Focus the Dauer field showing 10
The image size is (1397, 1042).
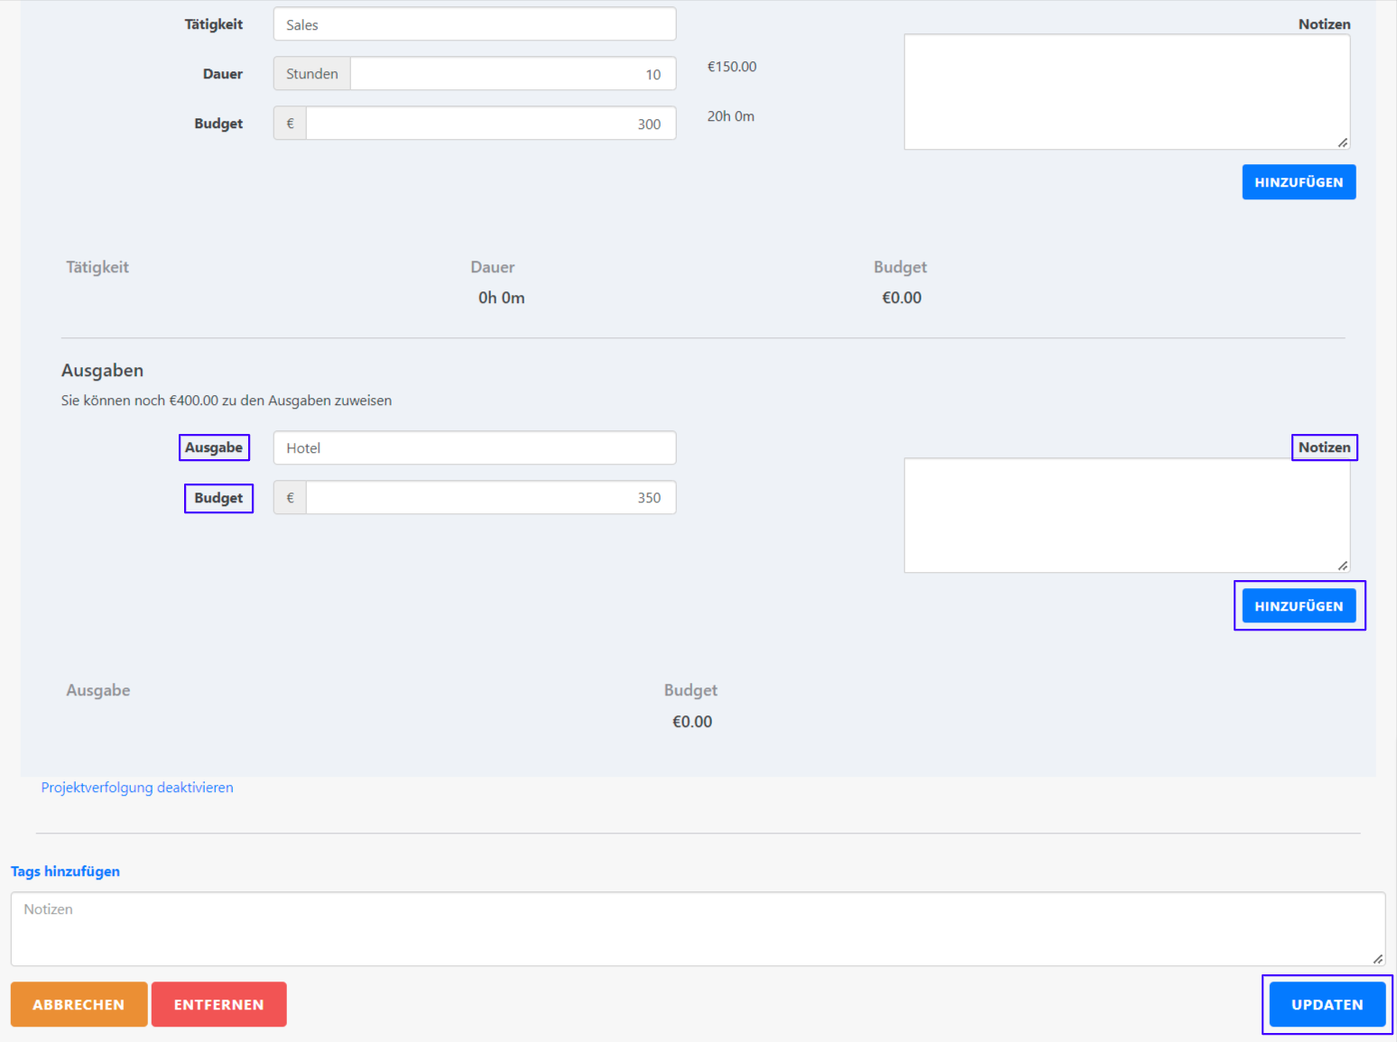(512, 74)
